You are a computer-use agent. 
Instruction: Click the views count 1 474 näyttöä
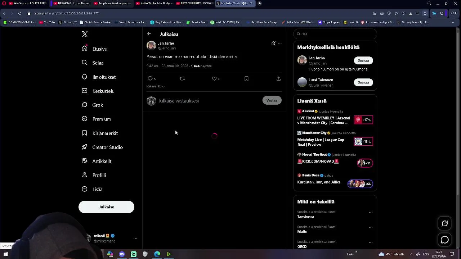pos(201,66)
